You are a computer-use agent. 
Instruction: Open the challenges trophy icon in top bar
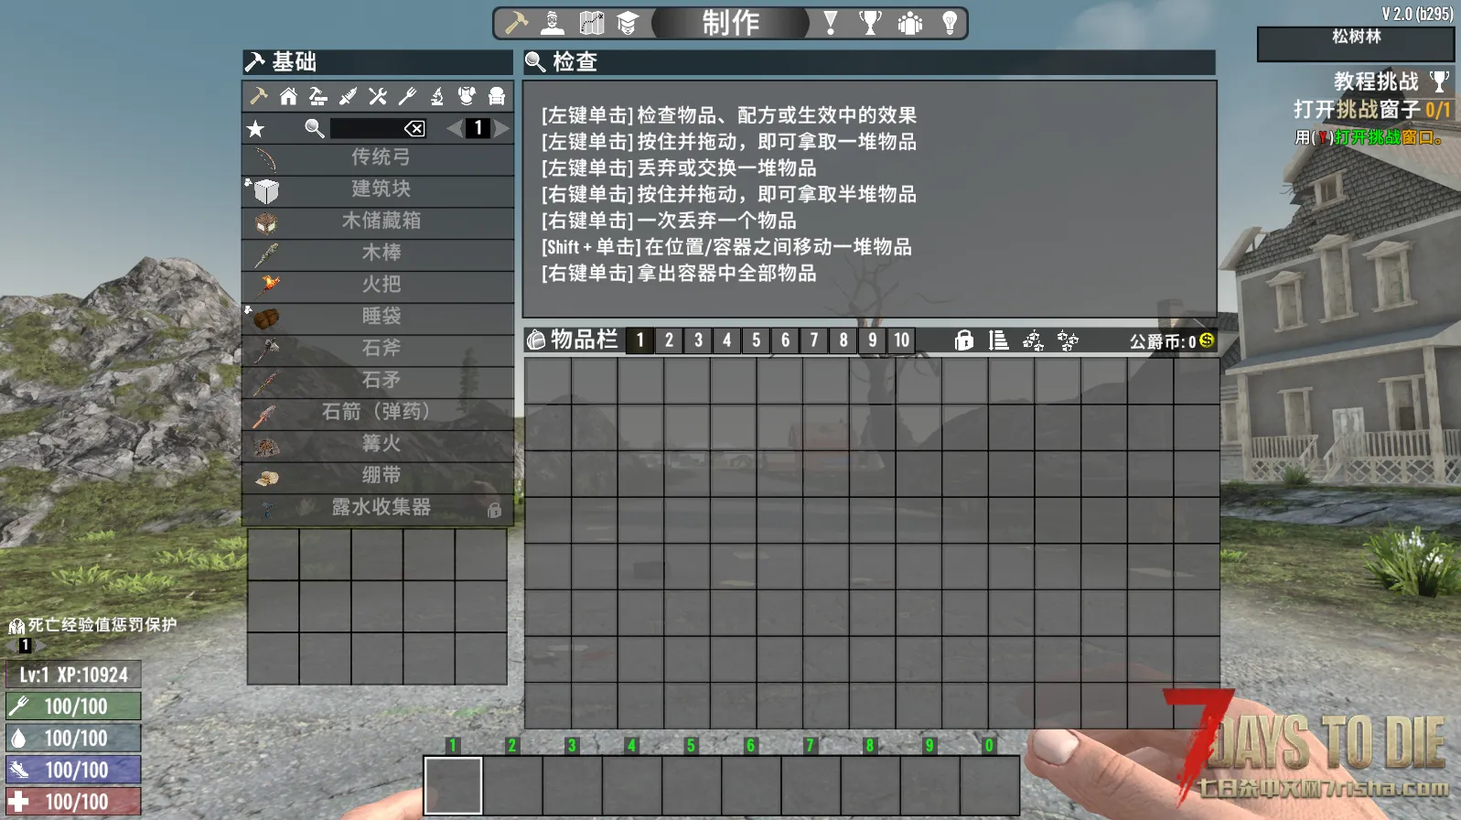click(870, 23)
